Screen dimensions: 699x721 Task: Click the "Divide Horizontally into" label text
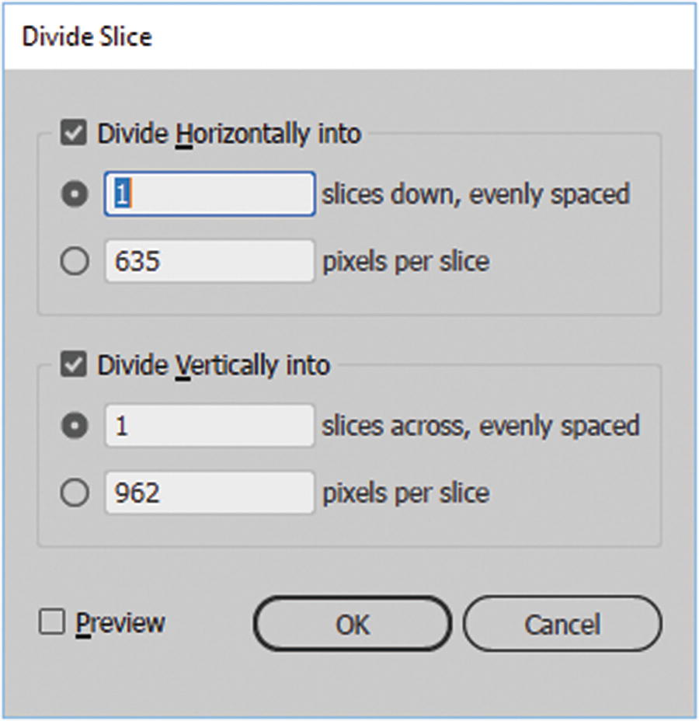tap(229, 134)
